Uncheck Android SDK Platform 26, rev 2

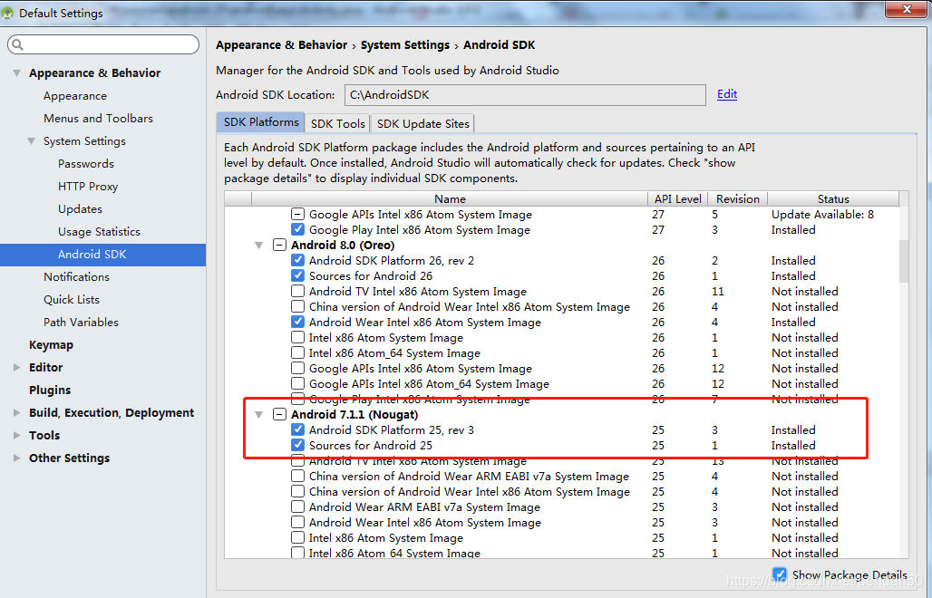[297, 261]
